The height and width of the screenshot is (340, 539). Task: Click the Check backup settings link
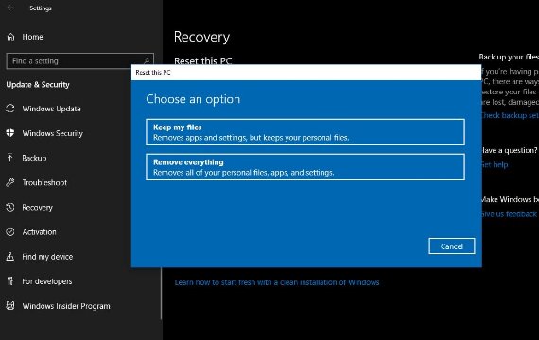tap(510, 115)
